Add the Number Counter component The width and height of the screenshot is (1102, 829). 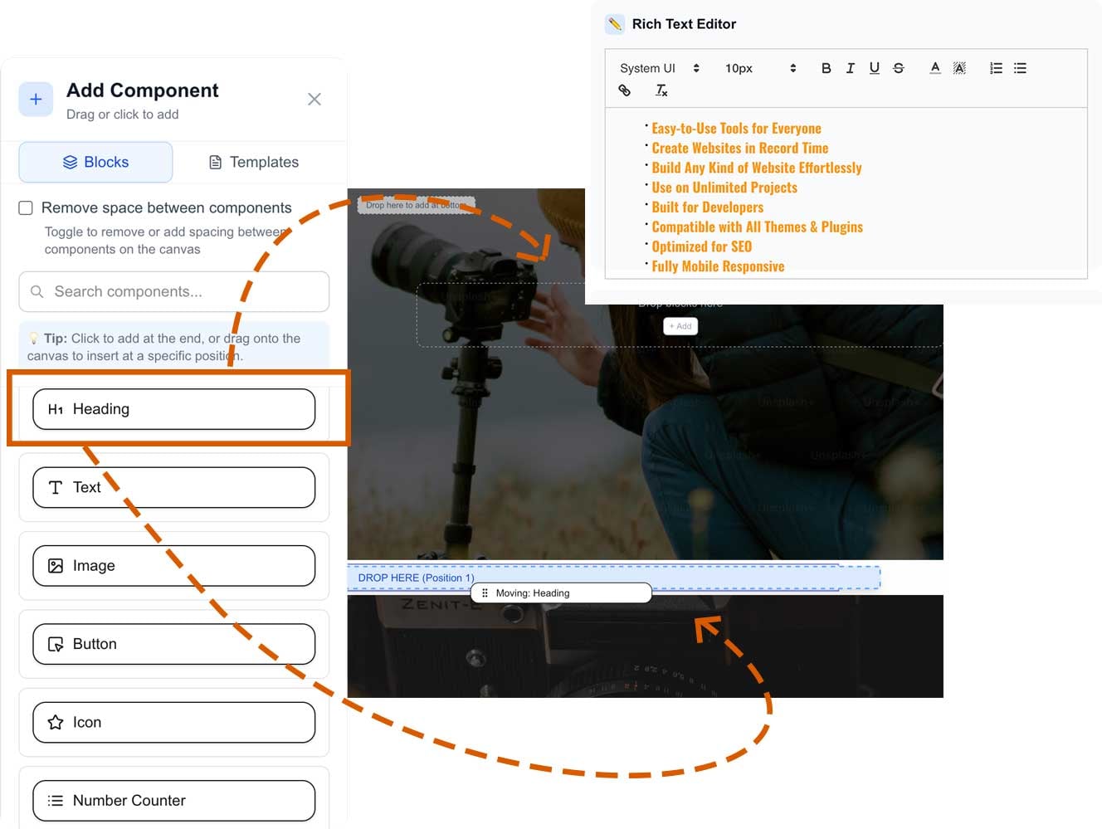[x=174, y=800]
